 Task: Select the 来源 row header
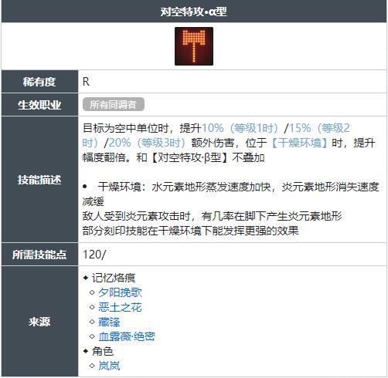pyautogui.click(x=39, y=322)
